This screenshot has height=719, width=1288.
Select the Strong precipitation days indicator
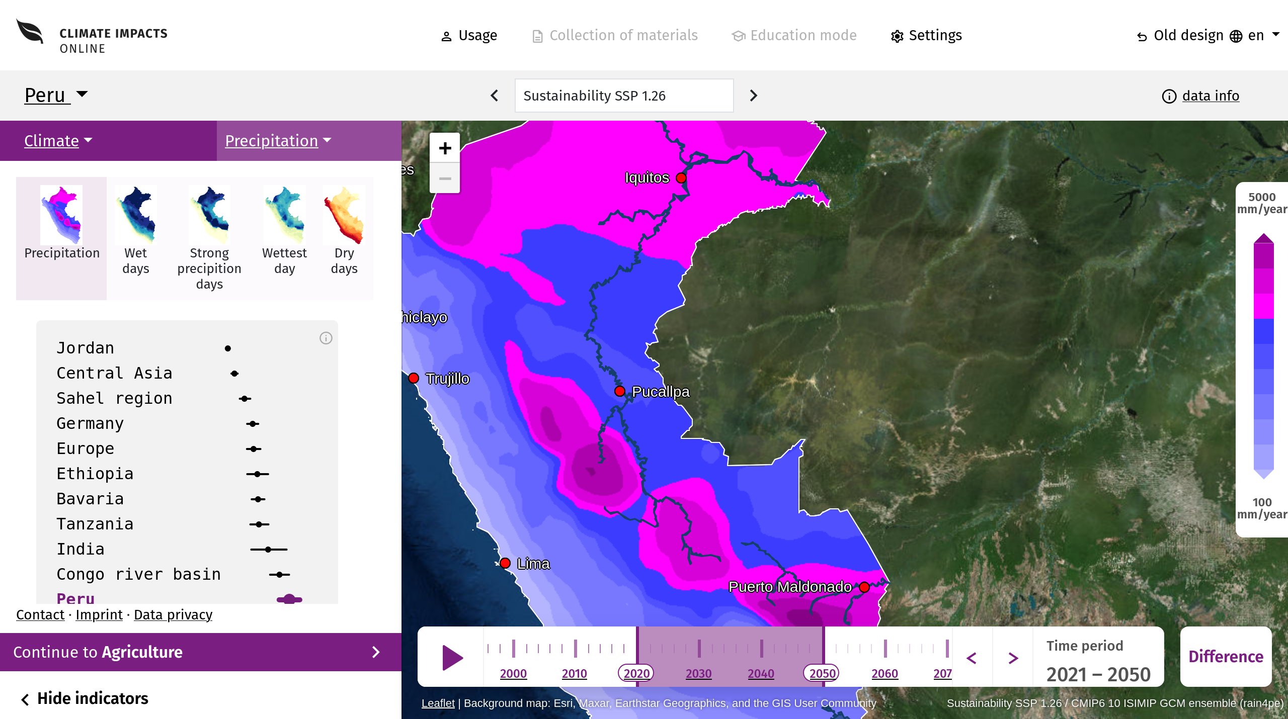pos(209,238)
